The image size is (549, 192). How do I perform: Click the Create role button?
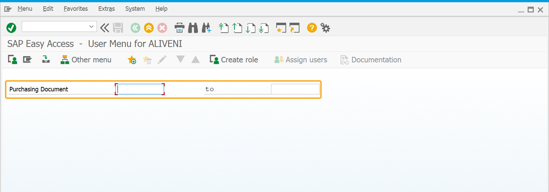(x=234, y=60)
